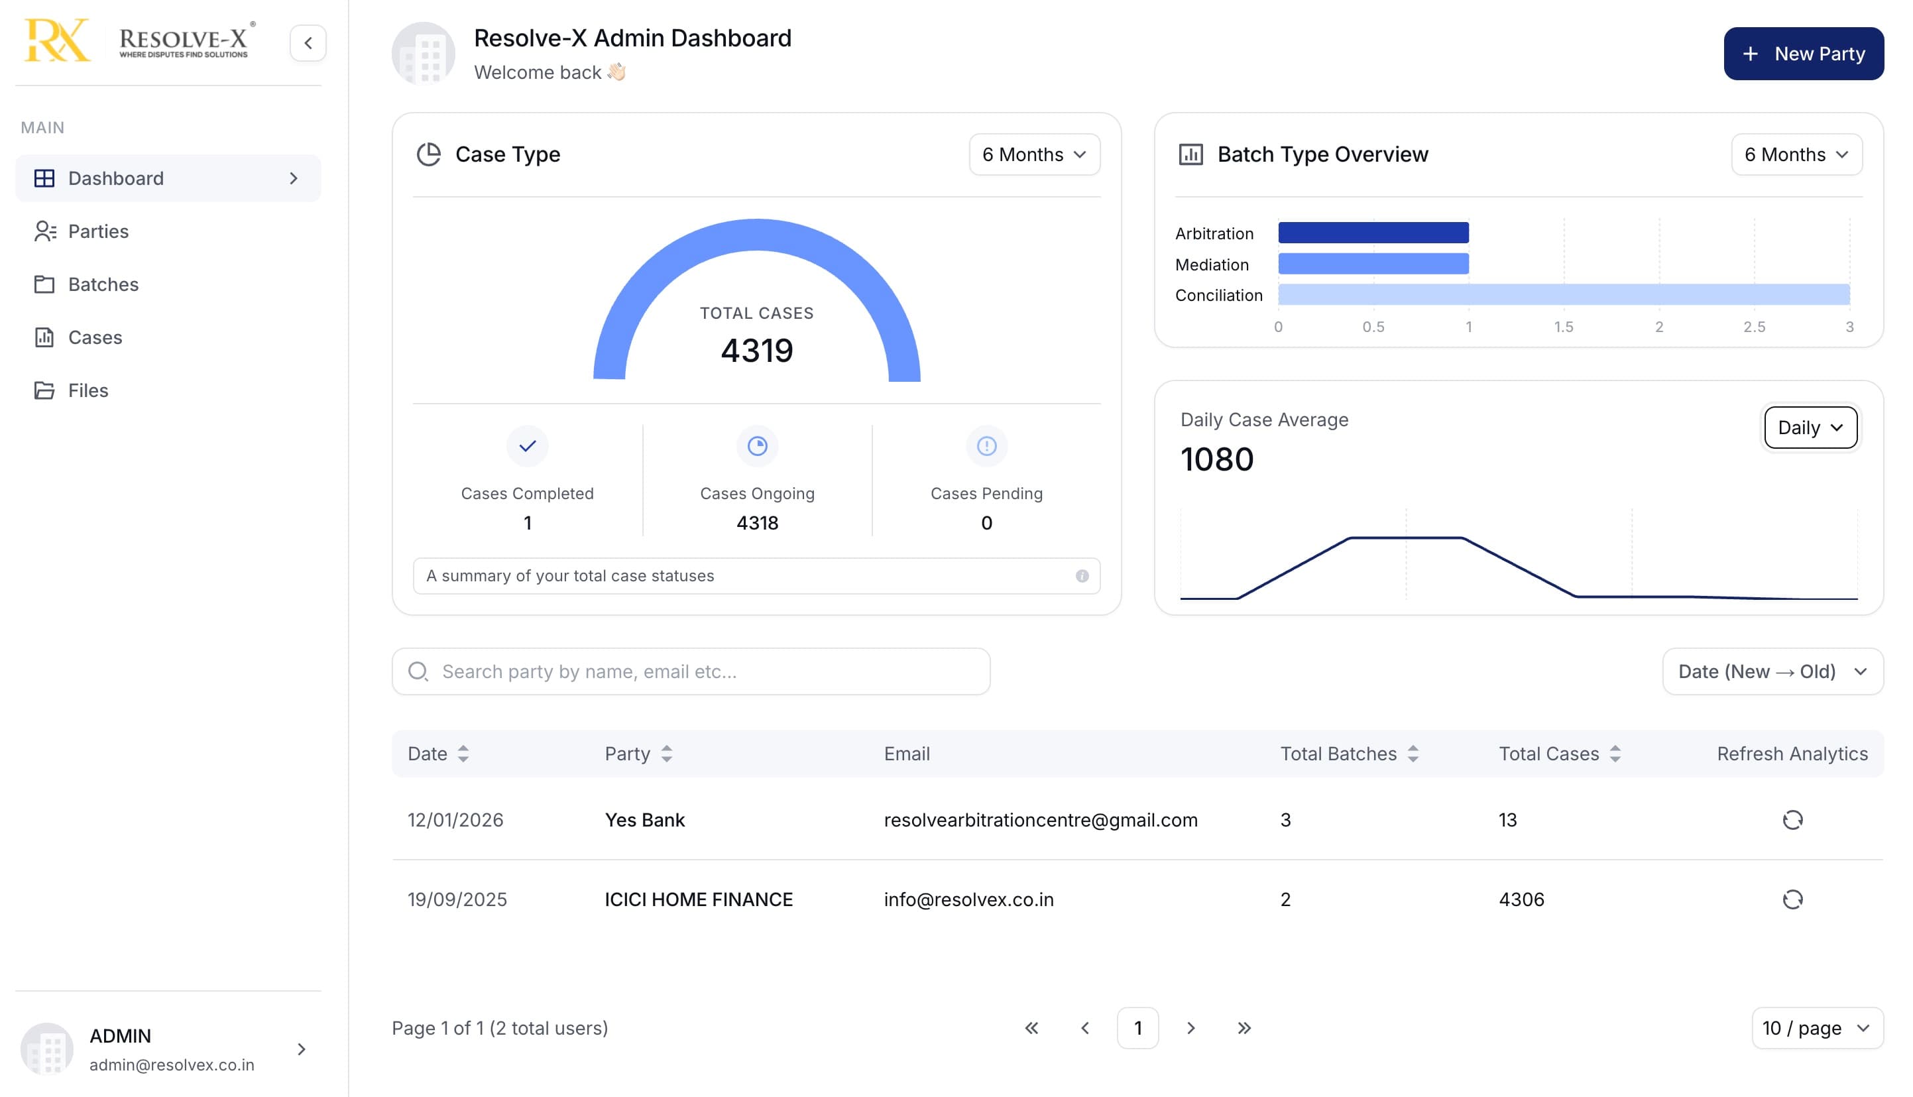Click email info@resolvex.co.in
The height and width of the screenshot is (1097, 1913).
click(969, 899)
